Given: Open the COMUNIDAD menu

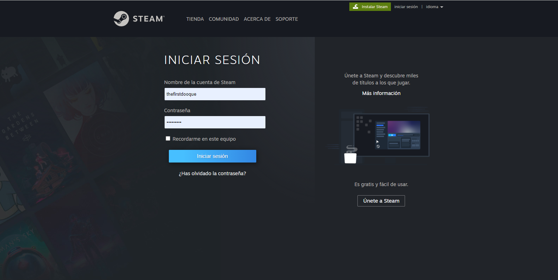Looking at the screenshot, I should point(224,19).
